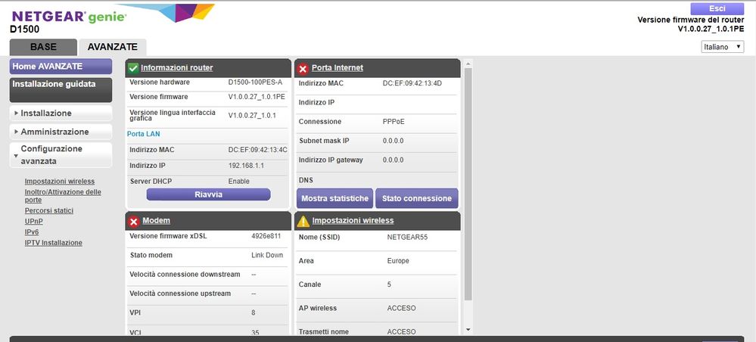
Task: Click the Porta LAN section label
Action: pos(143,134)
